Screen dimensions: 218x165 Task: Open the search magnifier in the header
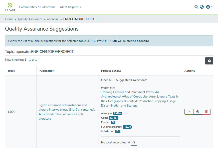coord(196,7)
